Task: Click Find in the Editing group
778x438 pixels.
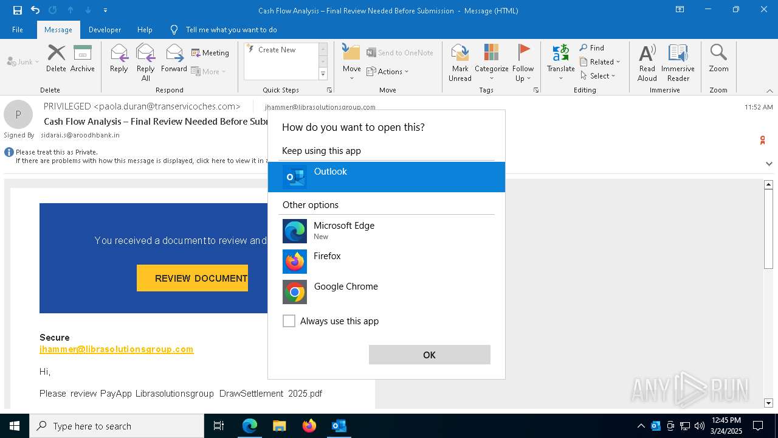Action: point(592,47)
